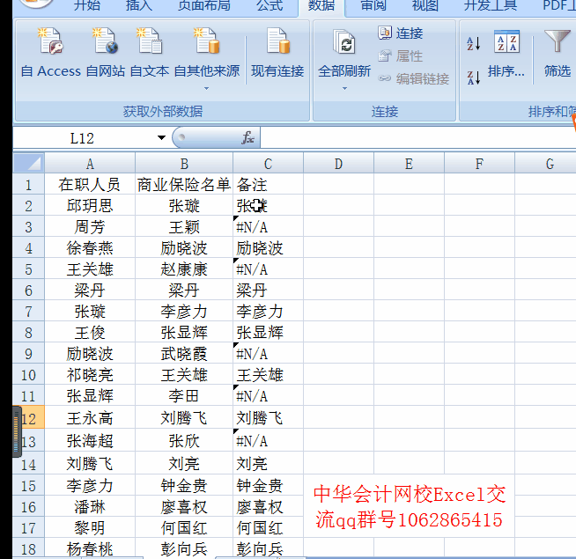Select row 12 header

[x=29, y=417]
